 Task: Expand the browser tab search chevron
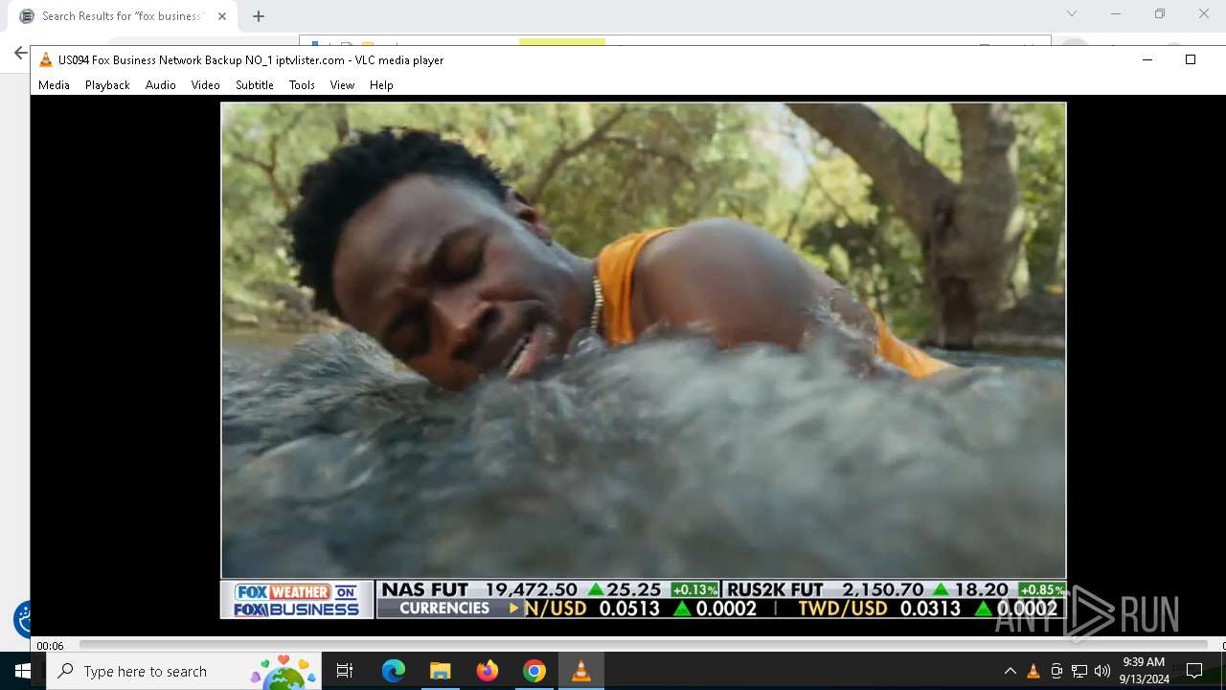click(1072, 13)
